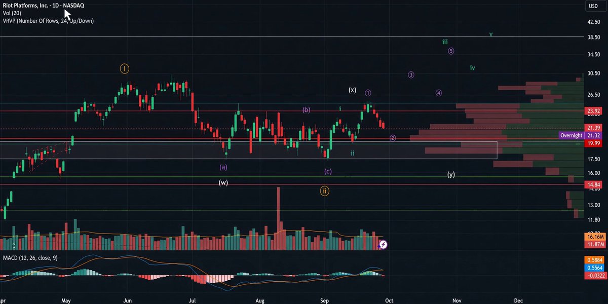Screen dimensions: 608x304
Task: Select the purple circled 4 wave label
Action: click(x=439, y=93)
